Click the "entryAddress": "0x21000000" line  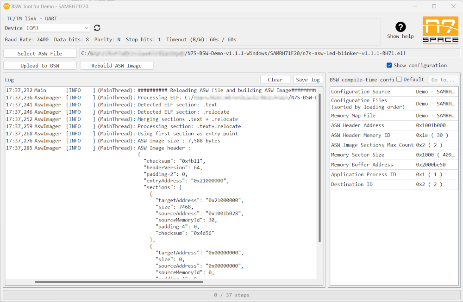(186, 181)
